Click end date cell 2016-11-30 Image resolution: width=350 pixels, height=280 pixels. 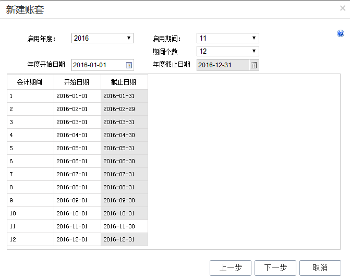pyautogui.click(x=124, y=226)
